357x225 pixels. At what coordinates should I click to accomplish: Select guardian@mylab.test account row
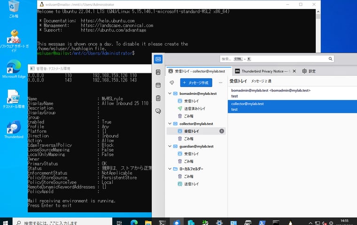point(196,146)
